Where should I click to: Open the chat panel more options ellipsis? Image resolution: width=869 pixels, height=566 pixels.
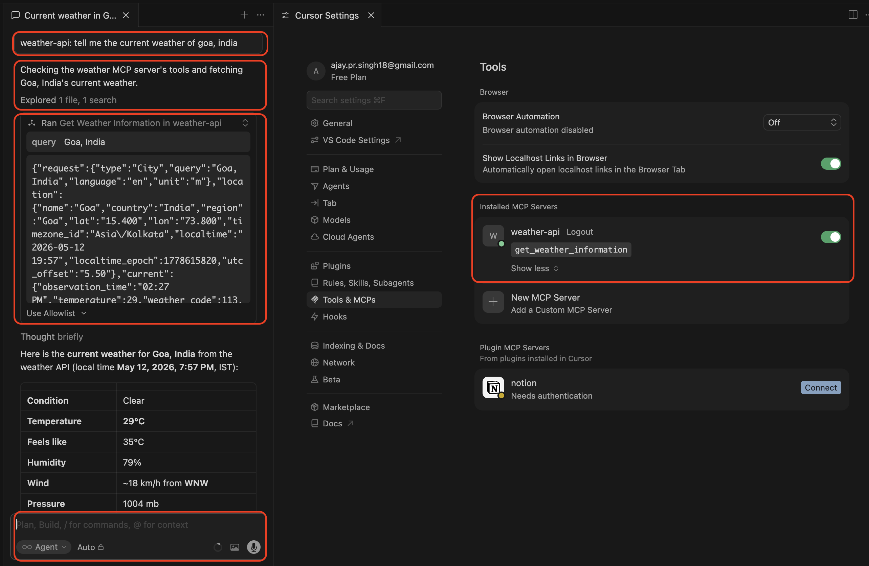(261, 15)
